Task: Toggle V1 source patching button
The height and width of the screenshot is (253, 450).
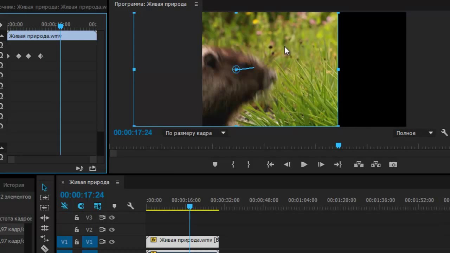Action: point(64,242)
